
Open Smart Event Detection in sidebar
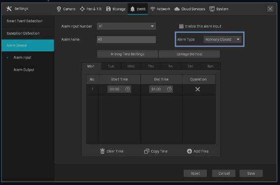(25, 21)
